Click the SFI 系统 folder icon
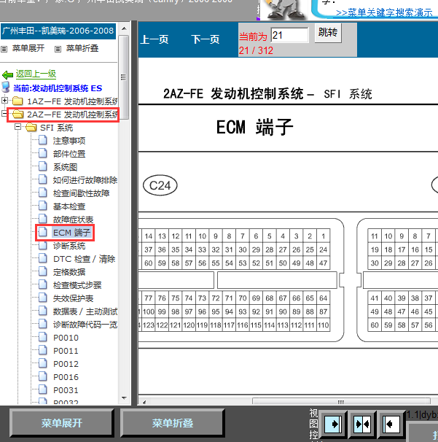 pos(31,128)
